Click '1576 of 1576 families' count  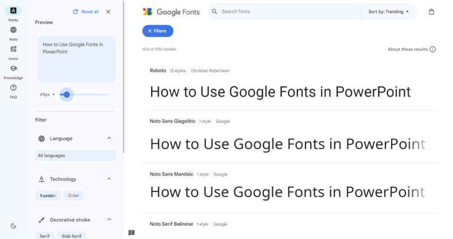159,49
